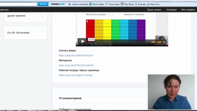Open the Скачать видео yadi.sk link

click(76, 55)
